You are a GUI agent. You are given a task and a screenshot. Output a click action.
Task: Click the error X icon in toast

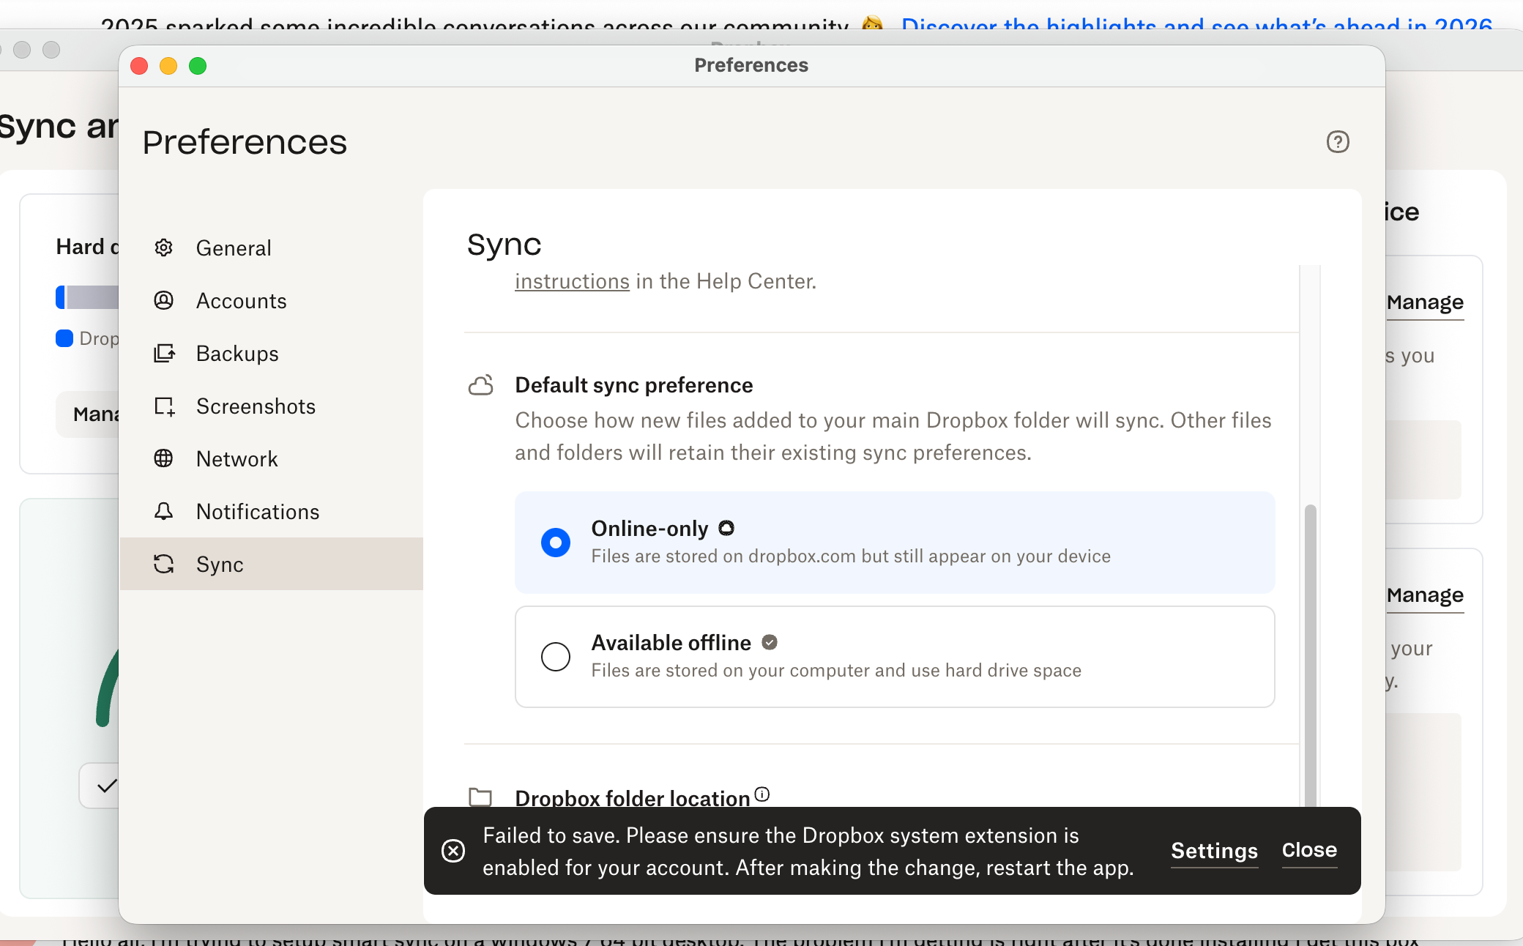point(453,851)
